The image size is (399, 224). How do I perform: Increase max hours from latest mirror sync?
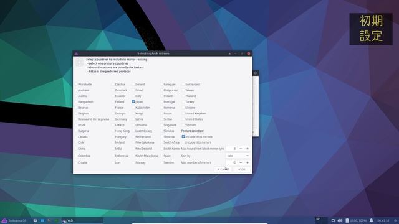[x=248, y=149]
